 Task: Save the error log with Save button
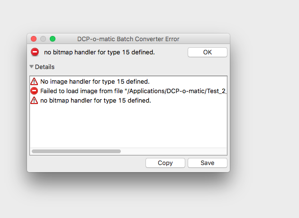207,163
